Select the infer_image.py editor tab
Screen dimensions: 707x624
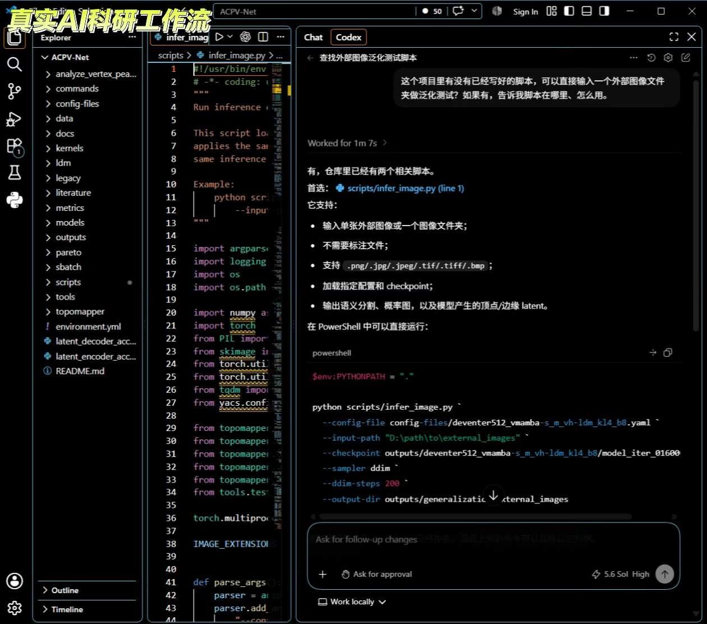pyautogui.click(x=181, y=37)
